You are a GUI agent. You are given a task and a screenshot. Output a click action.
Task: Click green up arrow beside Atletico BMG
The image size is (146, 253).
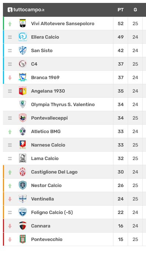pos(10,132)
